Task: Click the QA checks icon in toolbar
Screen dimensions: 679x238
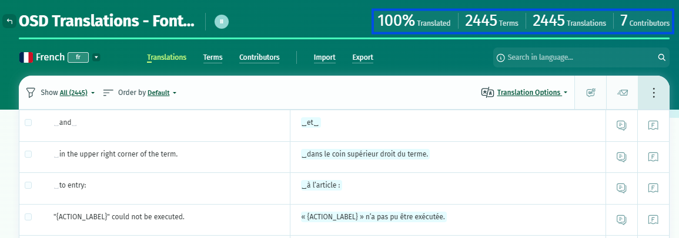Action: (591, 93)
